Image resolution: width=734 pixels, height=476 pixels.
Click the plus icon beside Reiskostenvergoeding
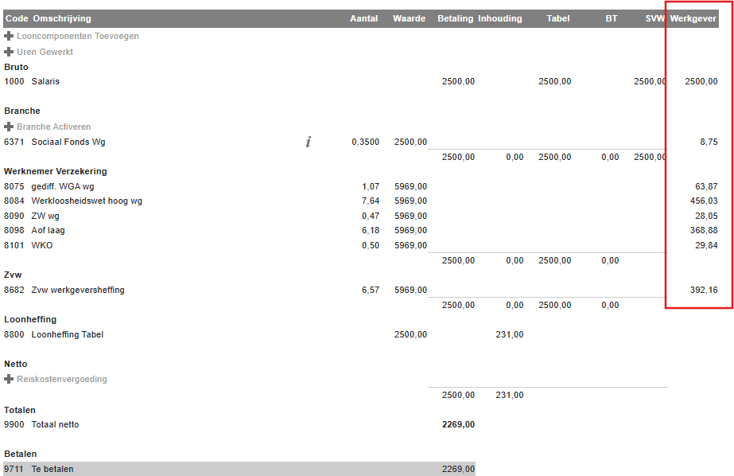(9, 380)
